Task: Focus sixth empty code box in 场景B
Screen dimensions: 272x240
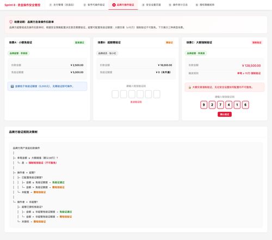Action: coord(157,94)
